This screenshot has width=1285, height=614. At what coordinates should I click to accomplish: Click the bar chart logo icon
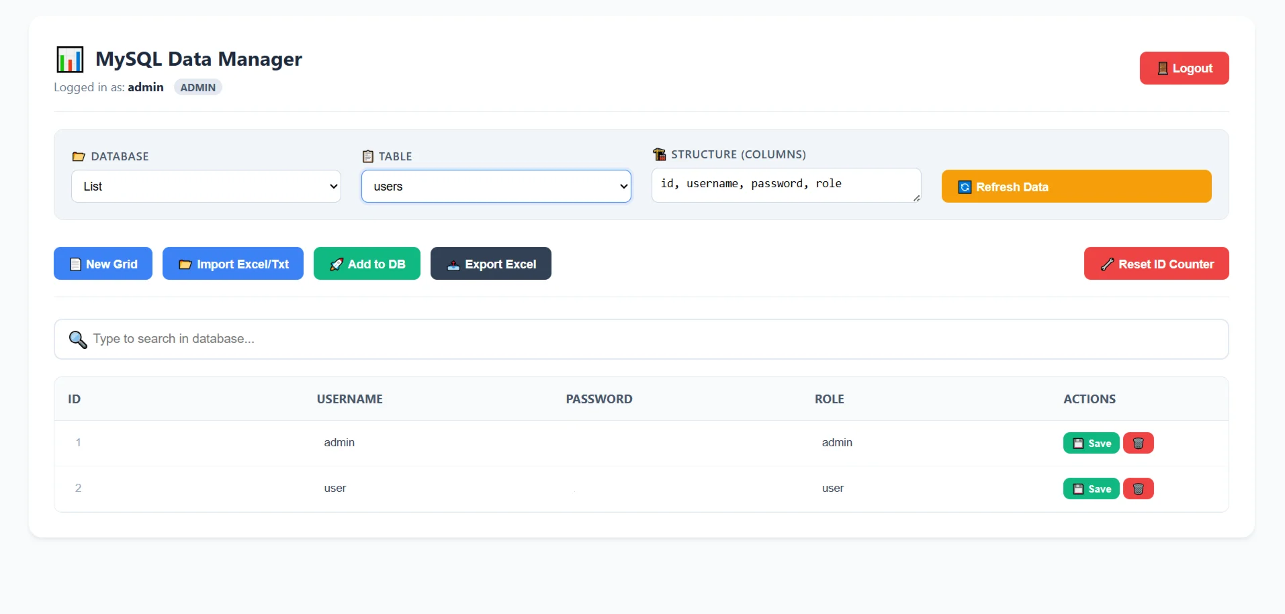[70, 60]
